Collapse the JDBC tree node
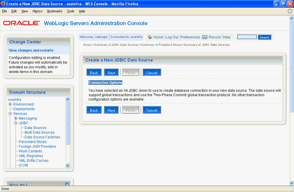294x192 pixels. (16, 123)
